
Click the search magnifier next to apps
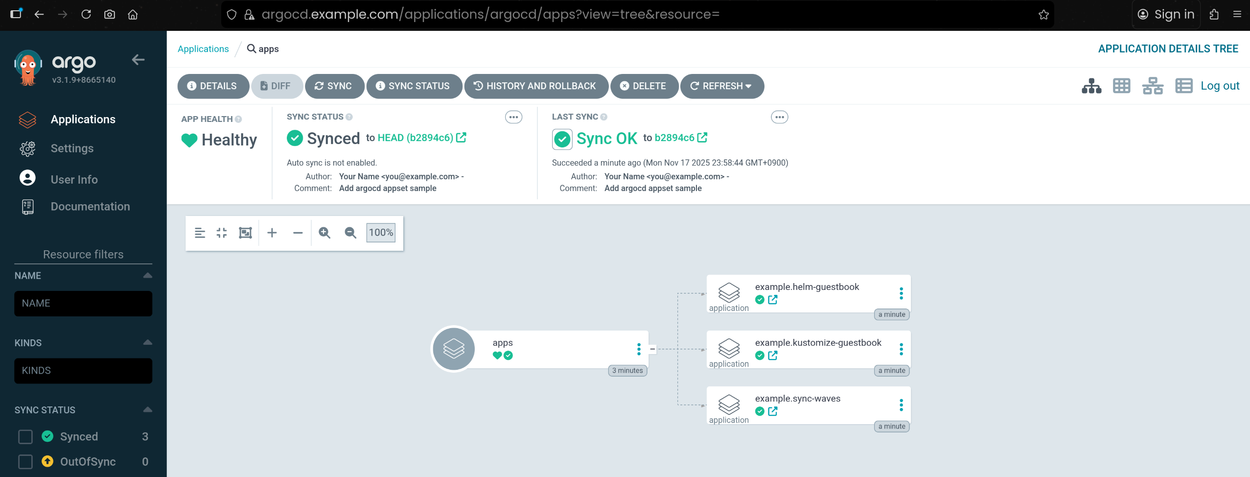pyautogui.click(x=251, y=48)
